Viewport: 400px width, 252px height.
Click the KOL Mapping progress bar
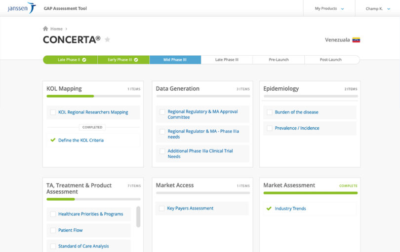[93, 96]
